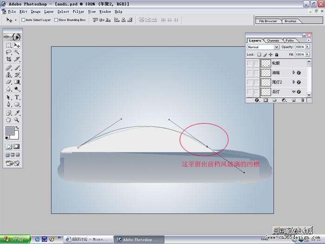Select the Move tool in toolbox
The width and height of the screenshot is (325, 244).
[x=17, y=45]
